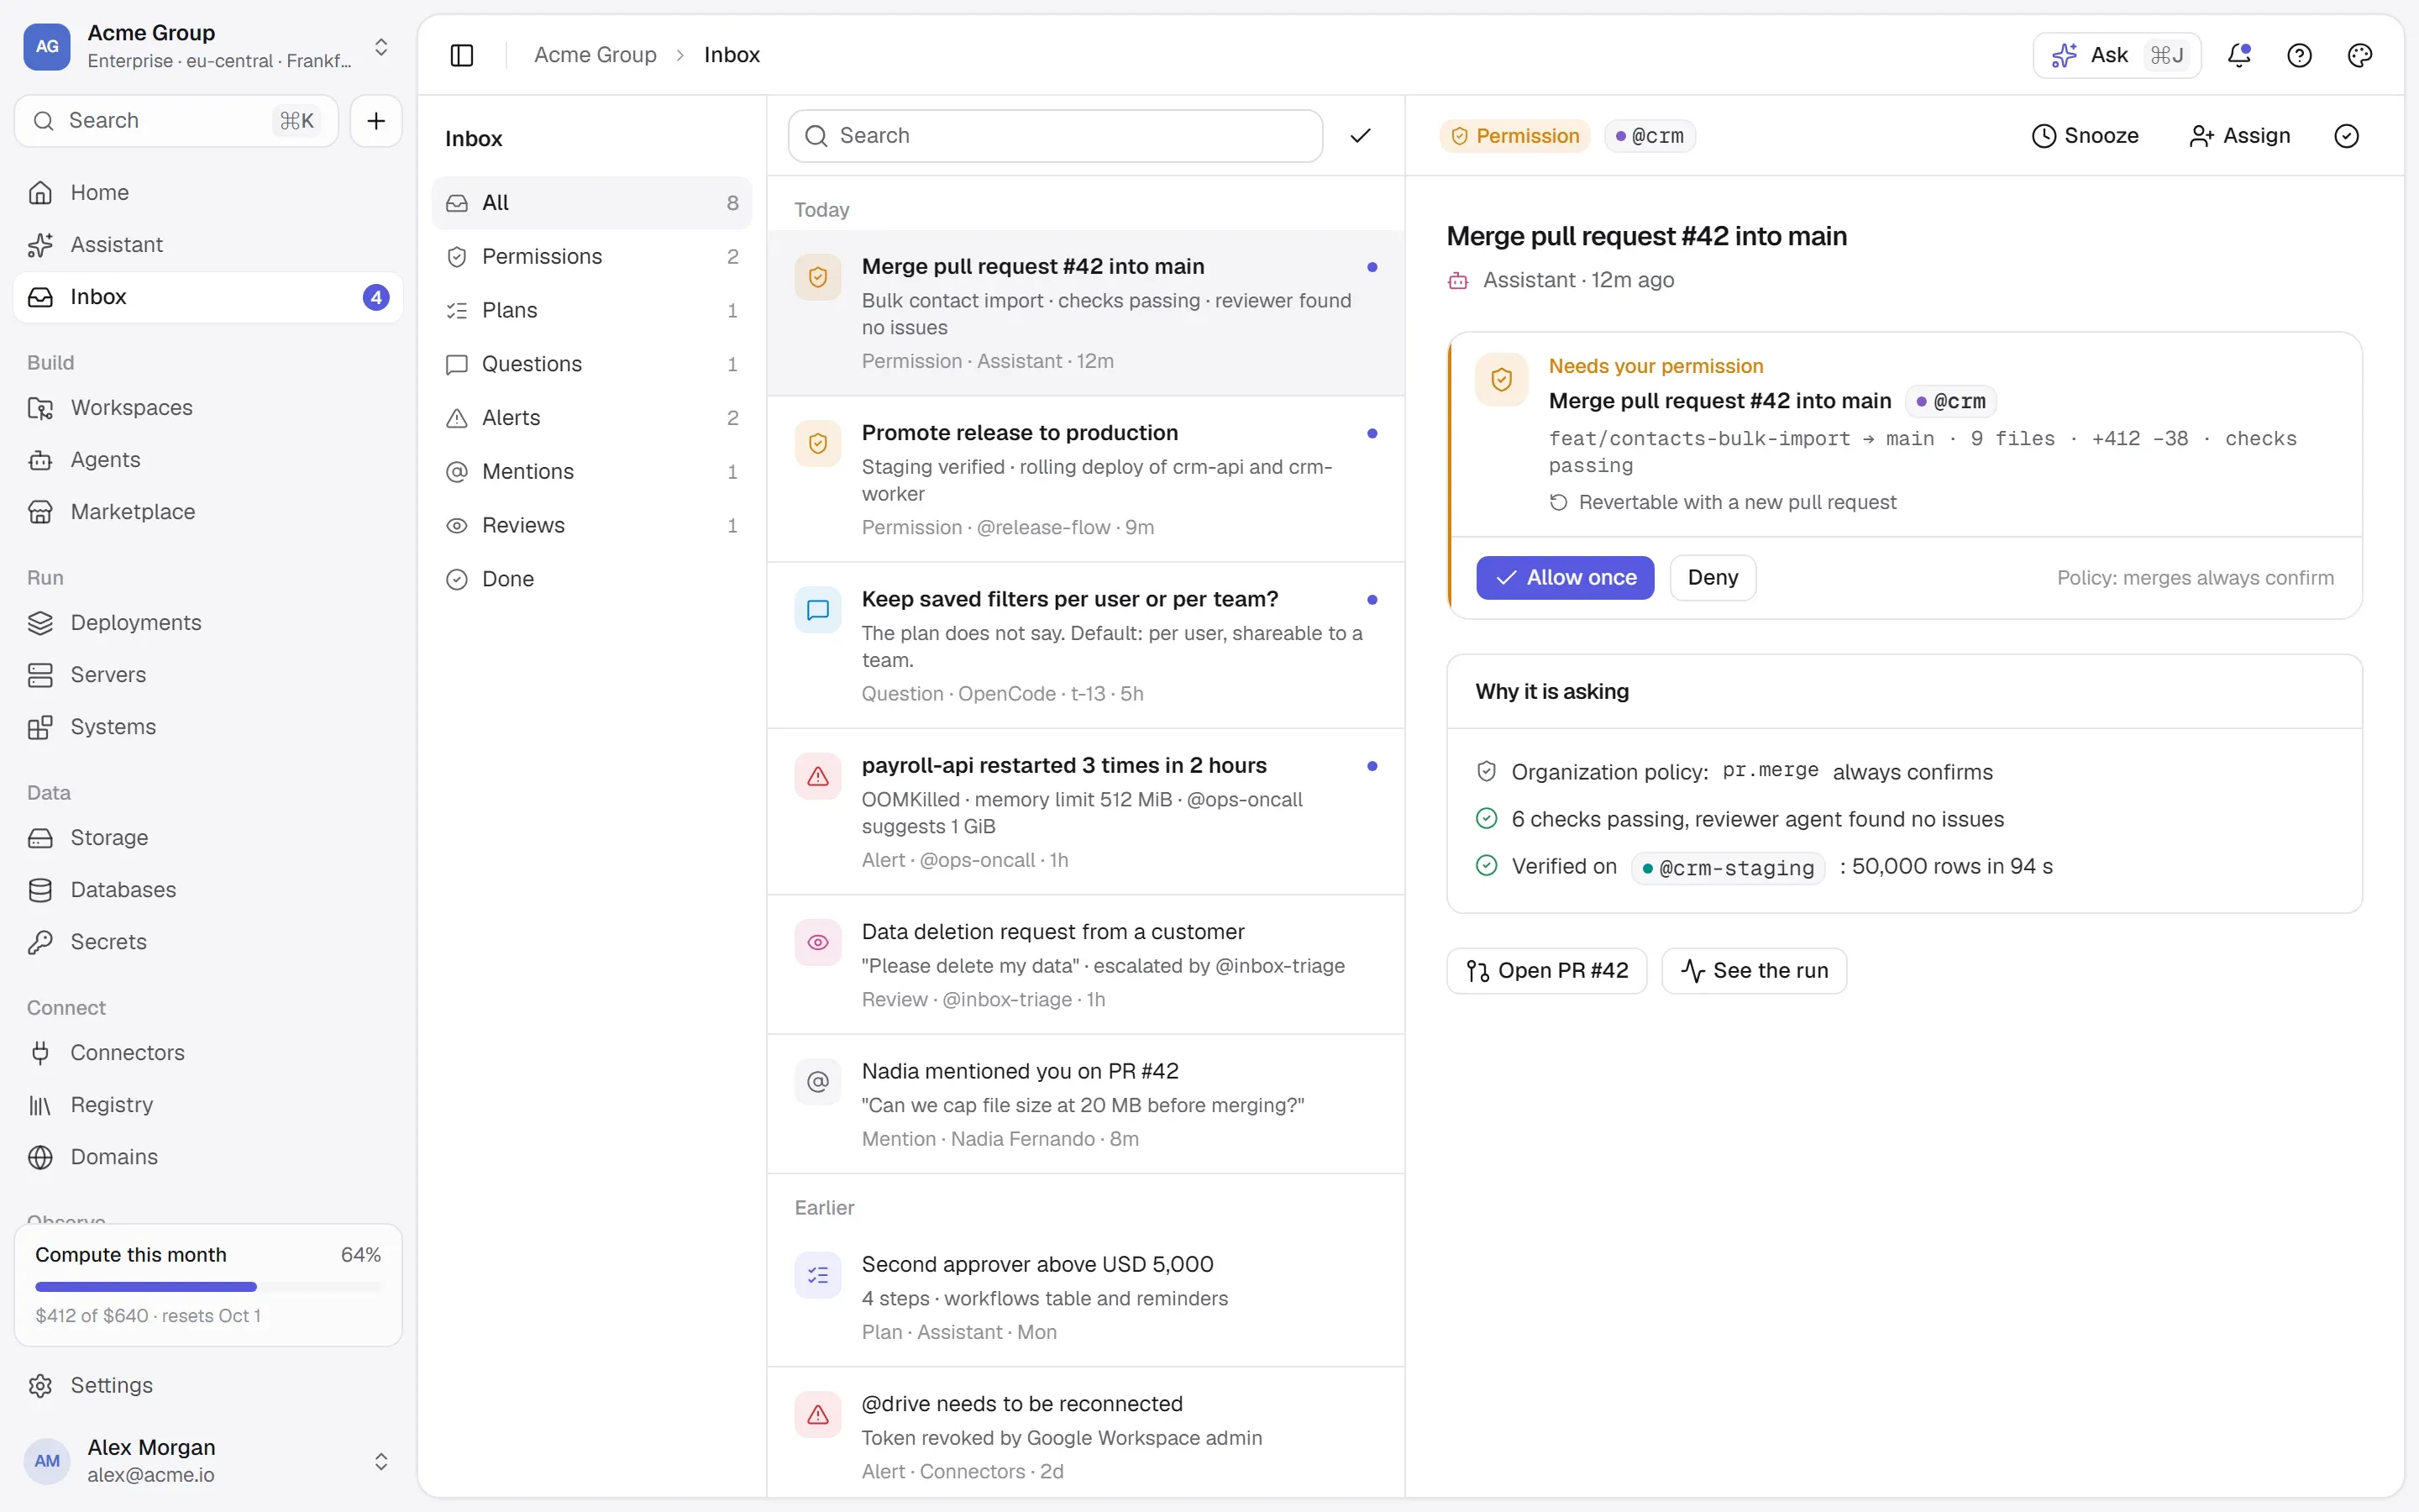This screenshot has width=2419, height=1512.
Task: Click the Compute this month usage bar
Action: click(208, 1287)
